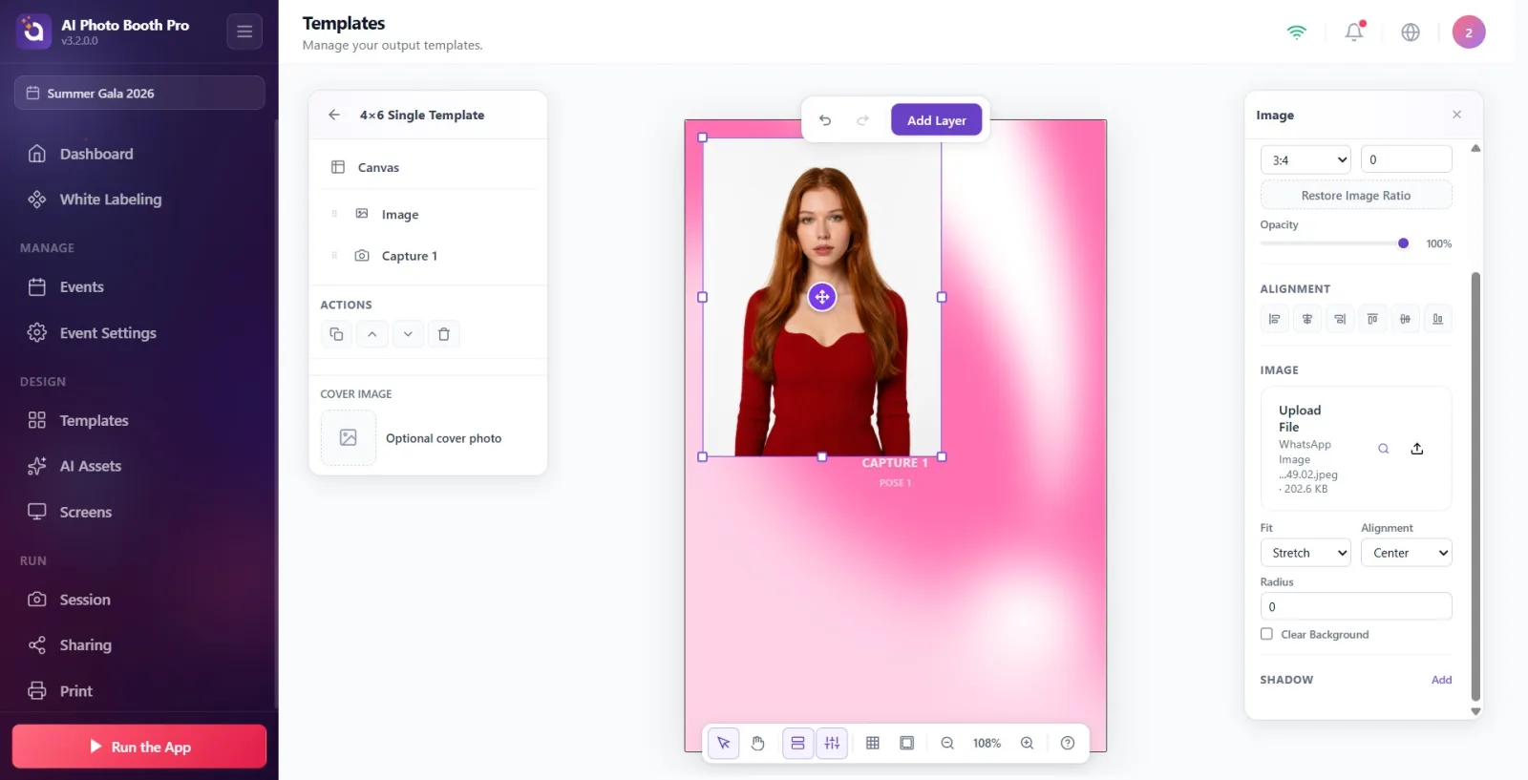Enable the Clear Background checkbox
The width and height of the screenshot is (1528, 780).
1267,634
